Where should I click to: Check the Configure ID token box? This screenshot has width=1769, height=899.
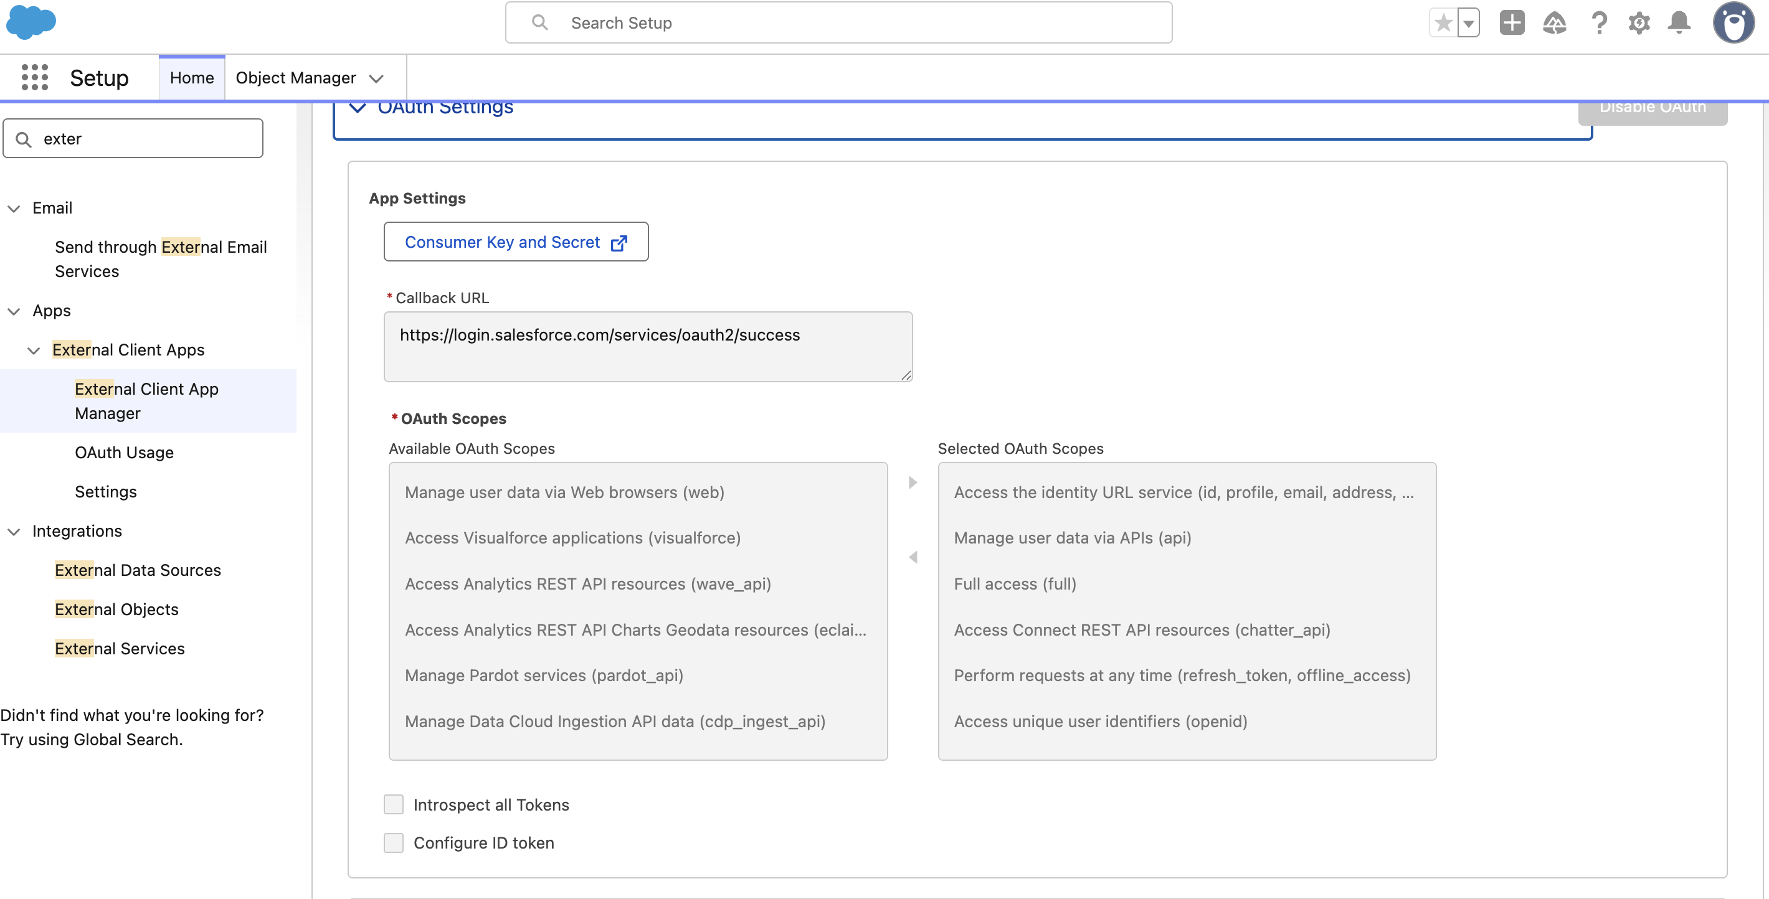coord(394,843)
